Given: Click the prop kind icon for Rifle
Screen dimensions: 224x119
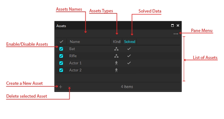Looking at the screenshot, I should [116, 56].
